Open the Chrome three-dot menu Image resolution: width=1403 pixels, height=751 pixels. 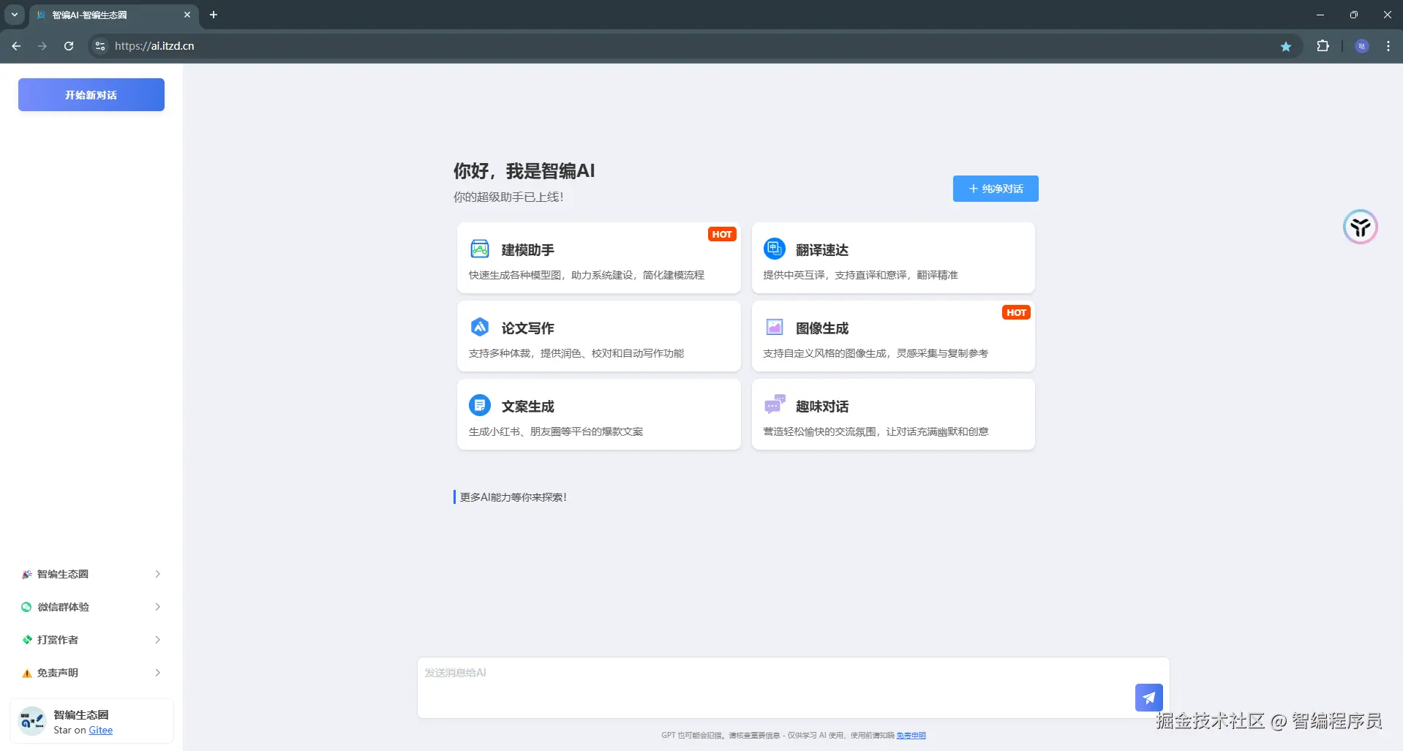click(x=1388, y=45)
